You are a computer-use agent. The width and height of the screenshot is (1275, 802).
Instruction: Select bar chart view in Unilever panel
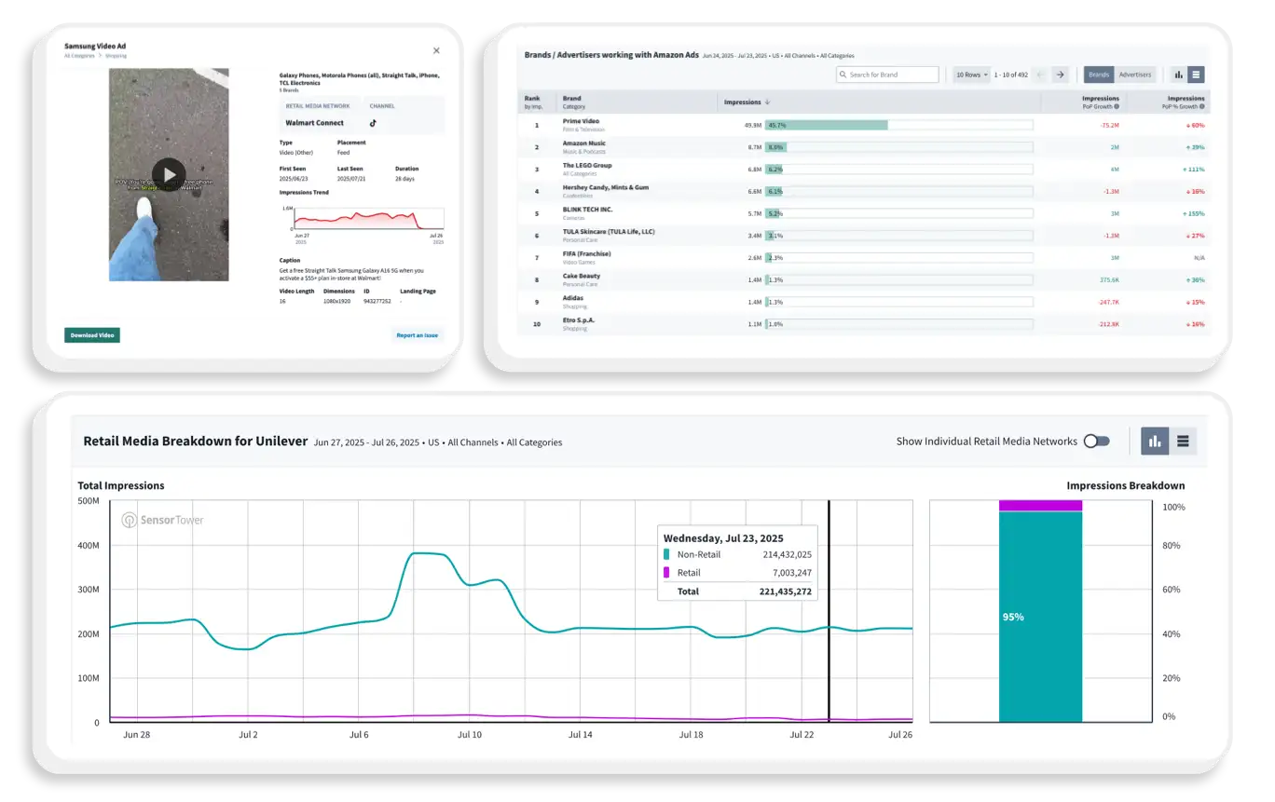coord(1155,442)
